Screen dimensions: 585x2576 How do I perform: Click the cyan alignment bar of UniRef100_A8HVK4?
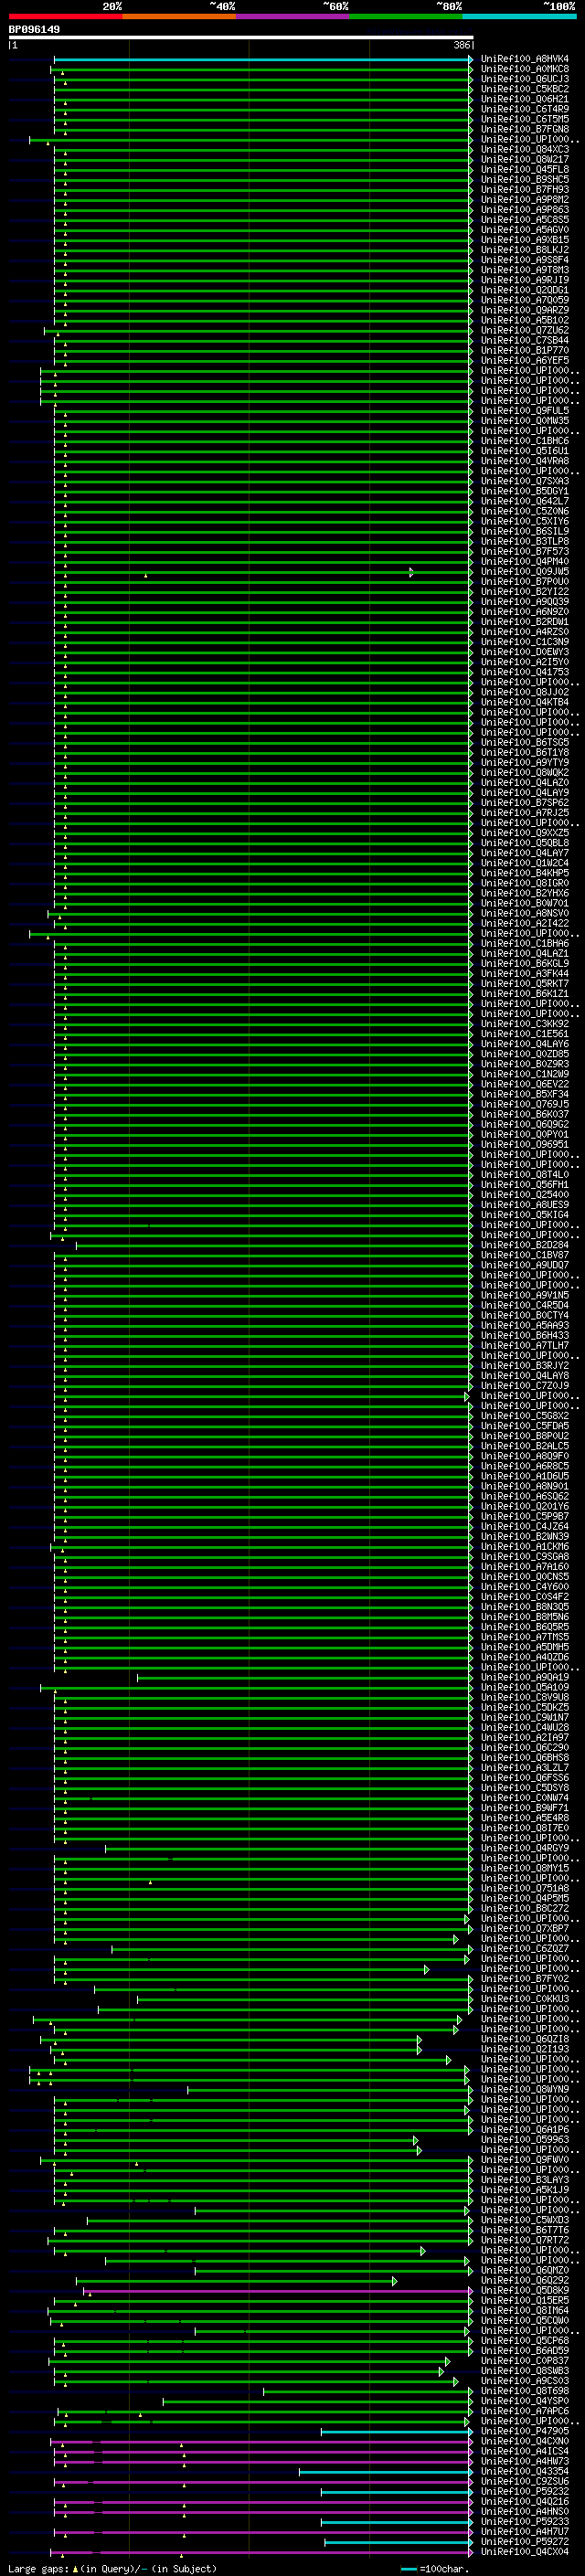click(263, 59)
